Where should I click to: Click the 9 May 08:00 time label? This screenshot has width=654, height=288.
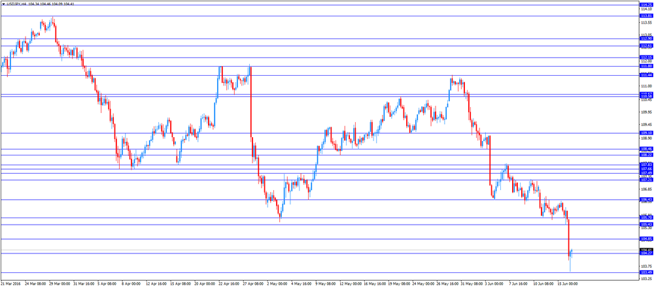(326, 284)
